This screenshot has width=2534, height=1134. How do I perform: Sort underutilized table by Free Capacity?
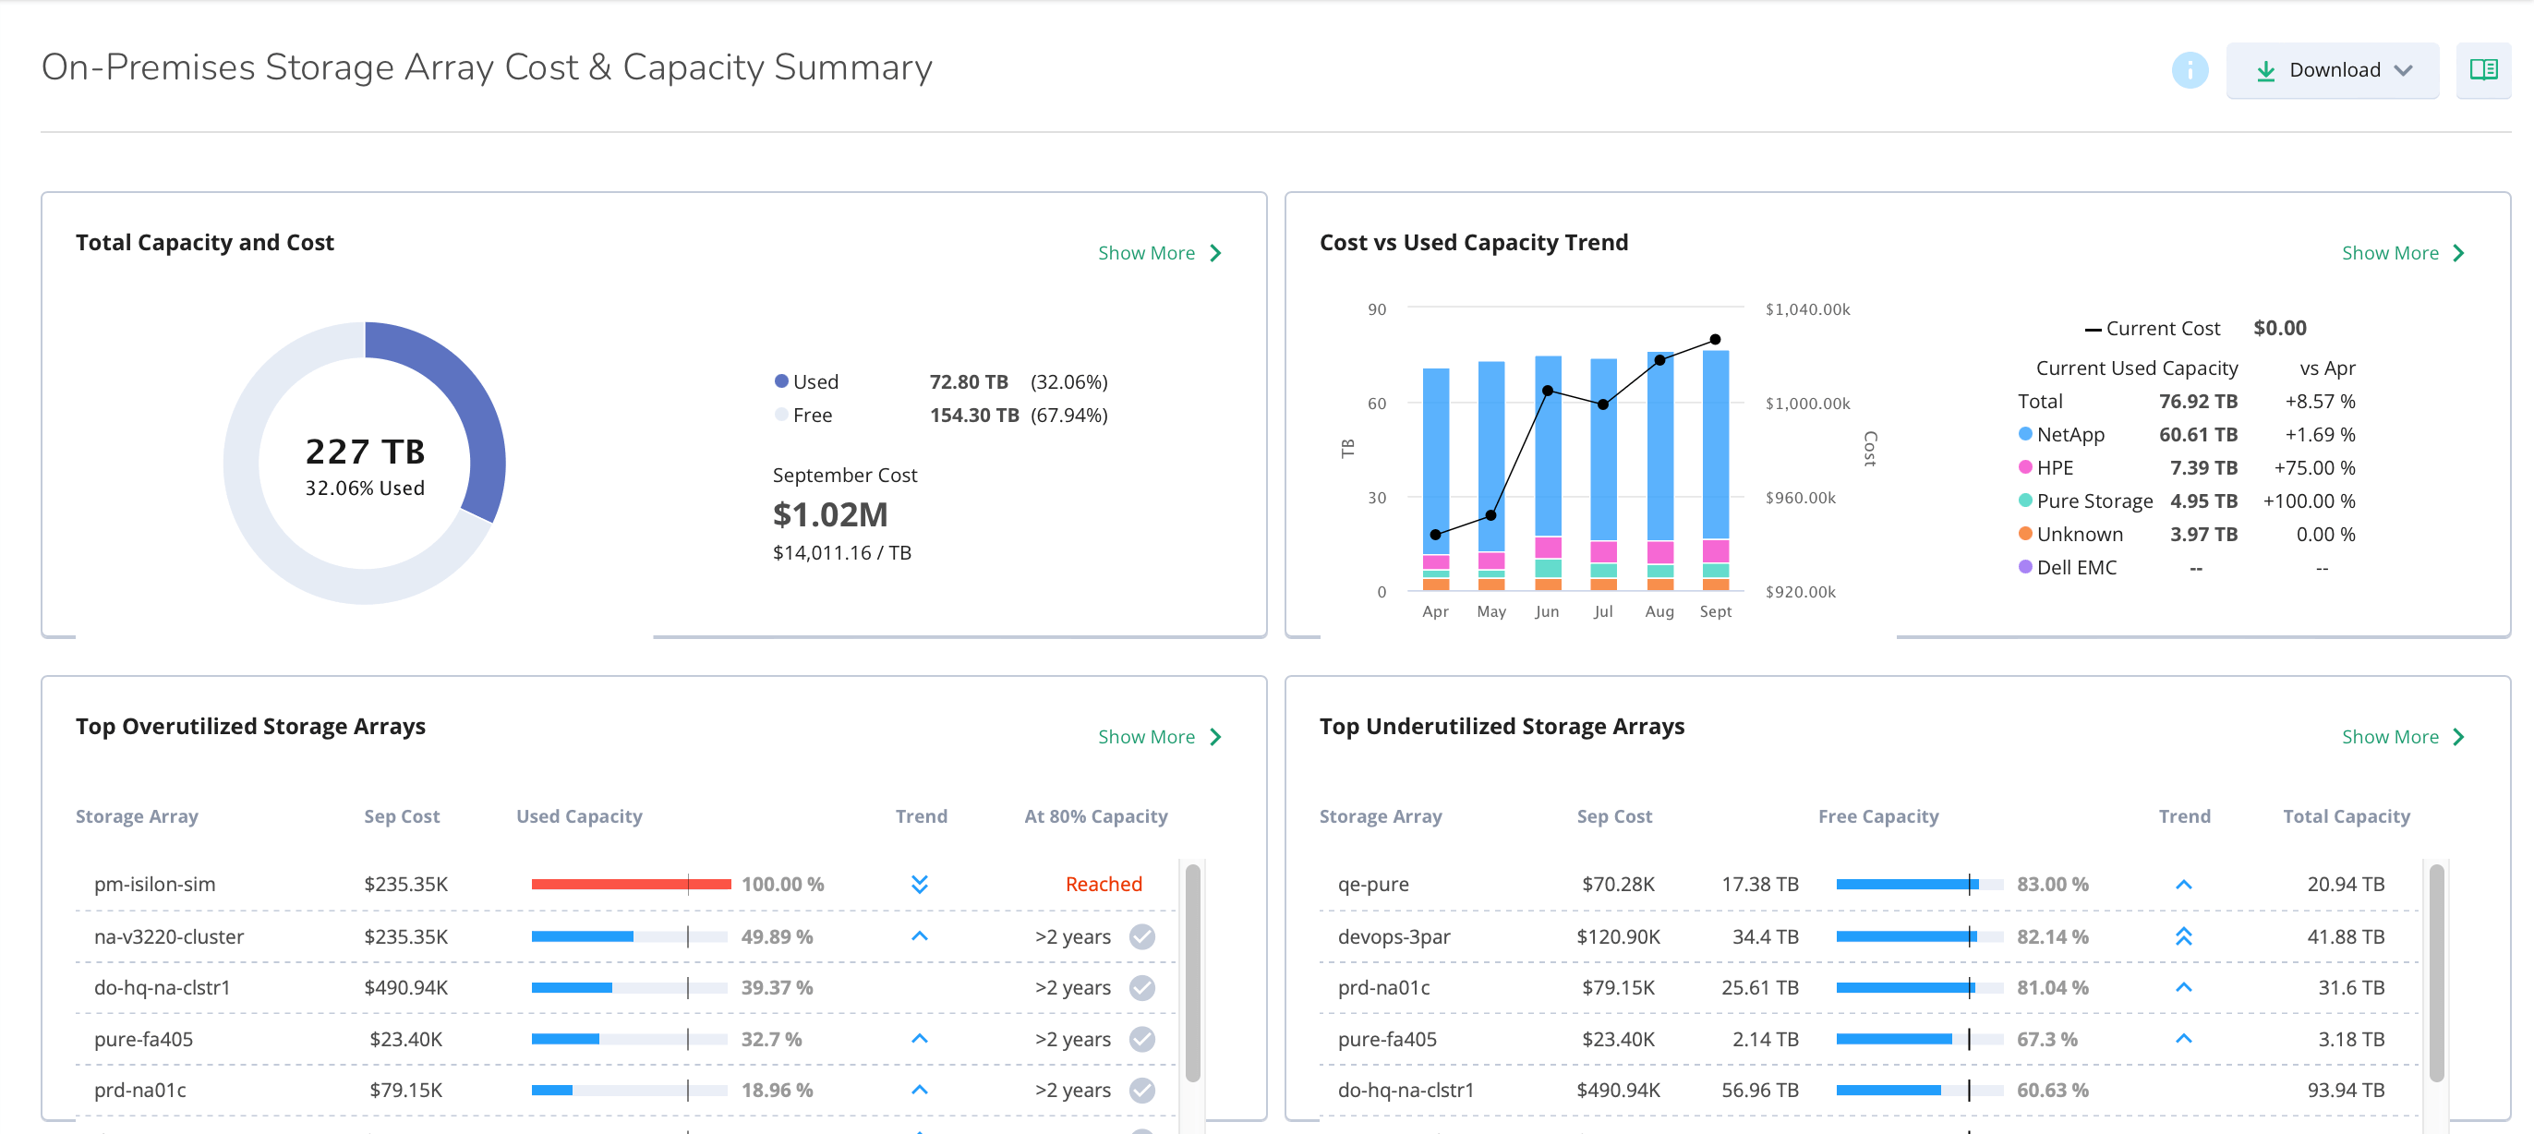(1878, 816)
